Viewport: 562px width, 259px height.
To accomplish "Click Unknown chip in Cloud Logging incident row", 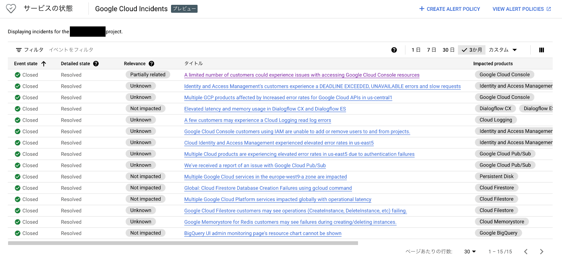I will click(x=140, y=120).
